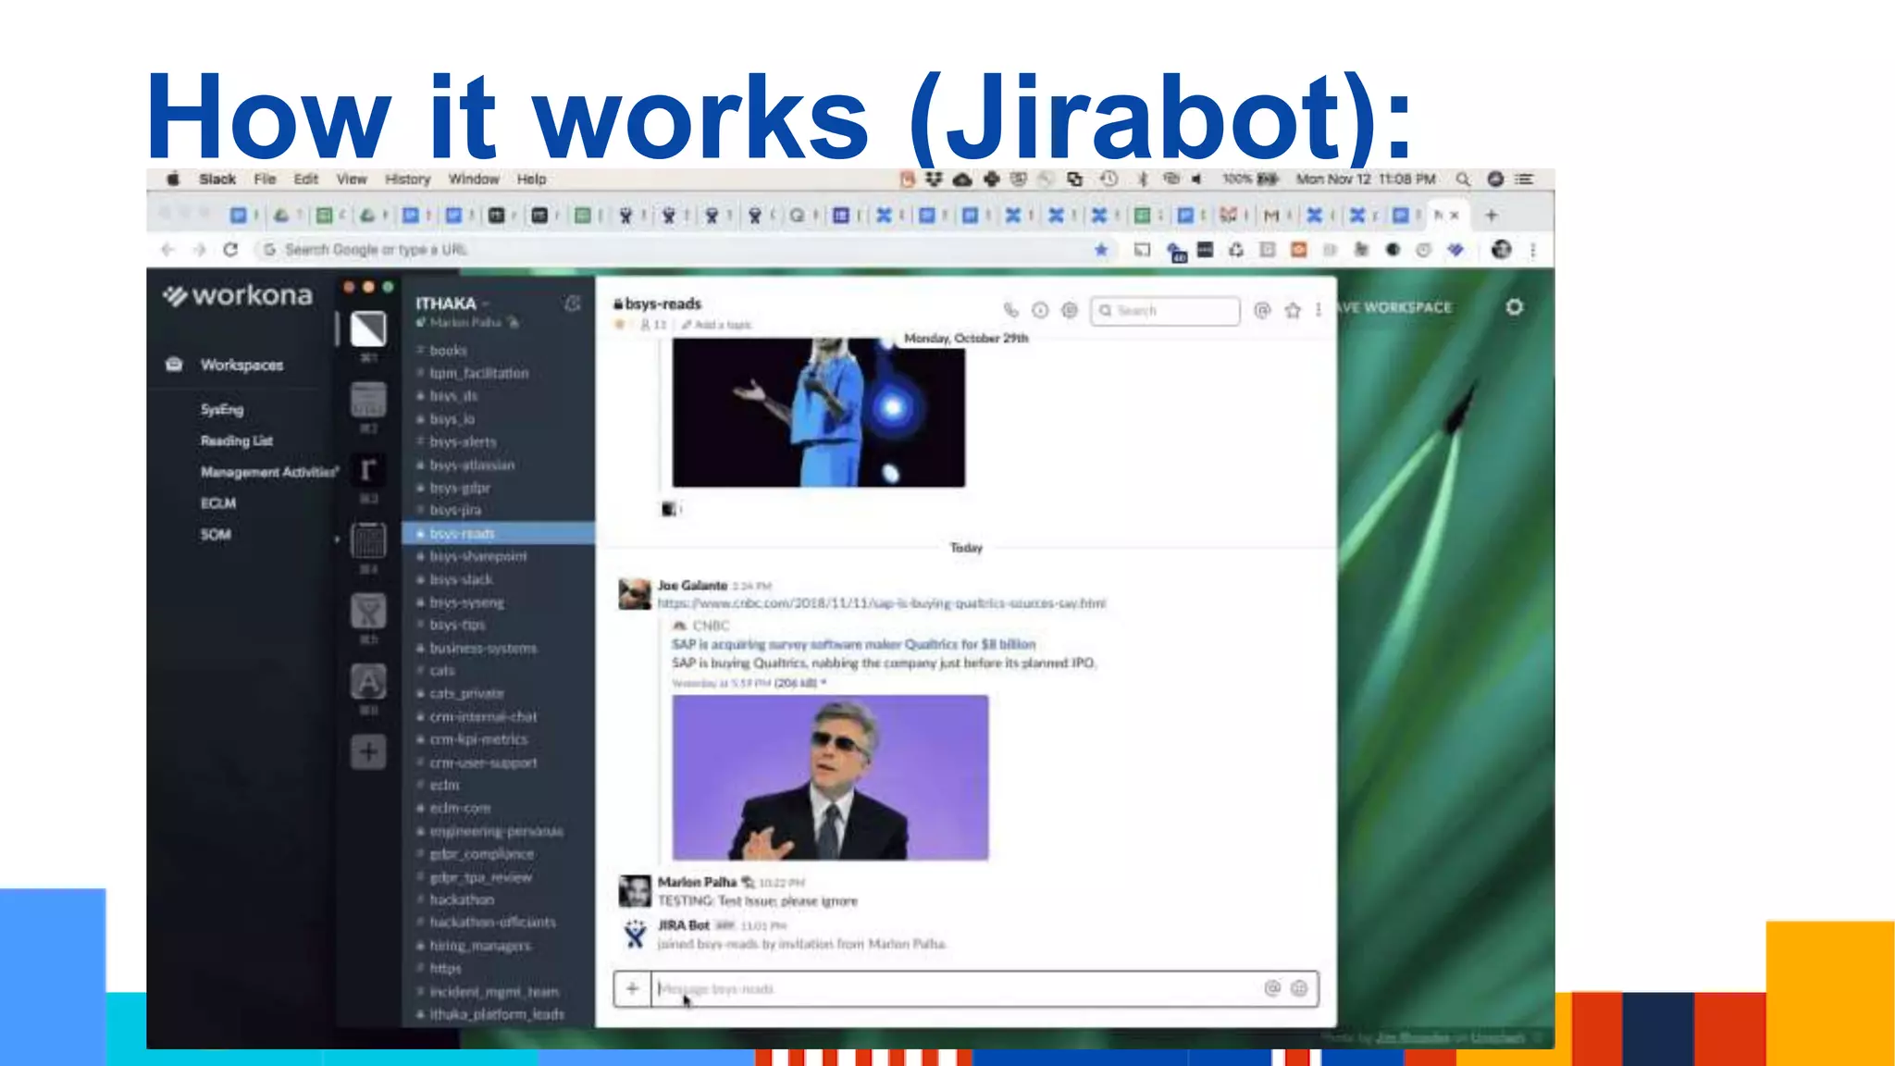Image resolution: width=1895 pixels, height=1066 pixels.
Task: Go back in browser
Action: tap(167, 249)
